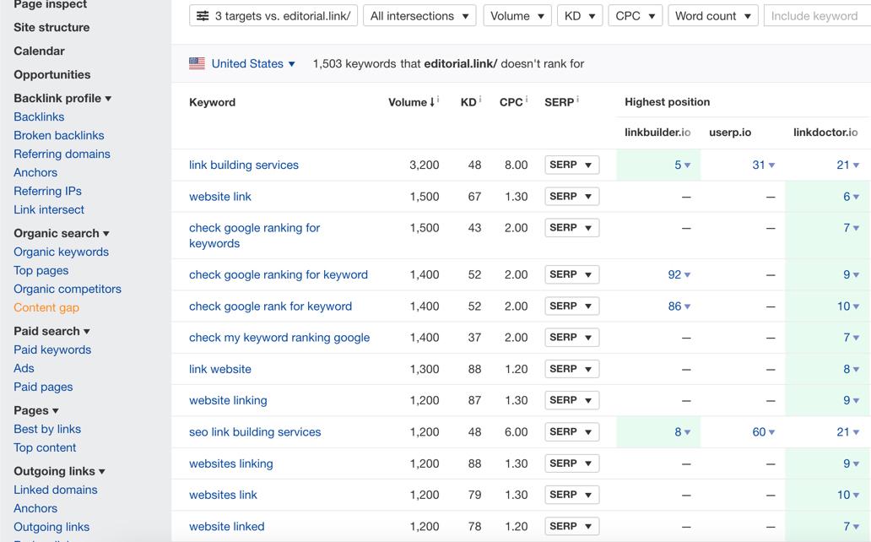Collapse the Organic search section
The image size is (871, 542).
click(62, 234)
